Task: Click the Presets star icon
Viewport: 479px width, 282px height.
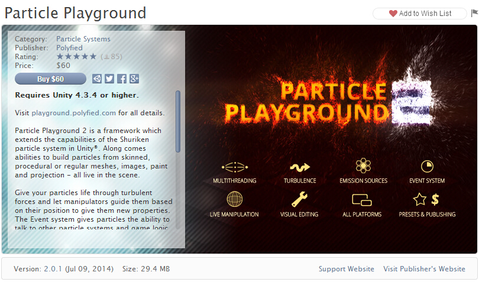Action: pyautogui.click(x=420, y=199)
